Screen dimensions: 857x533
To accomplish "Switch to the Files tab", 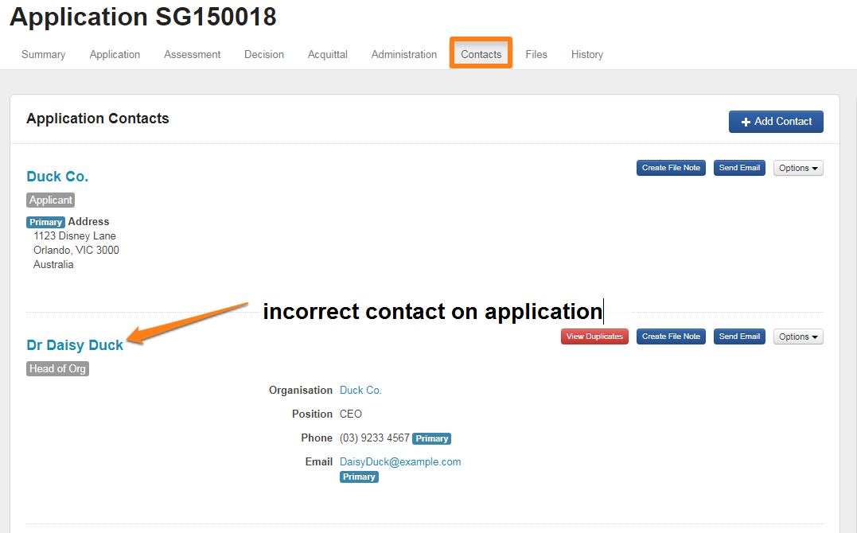I will [536, 55].
